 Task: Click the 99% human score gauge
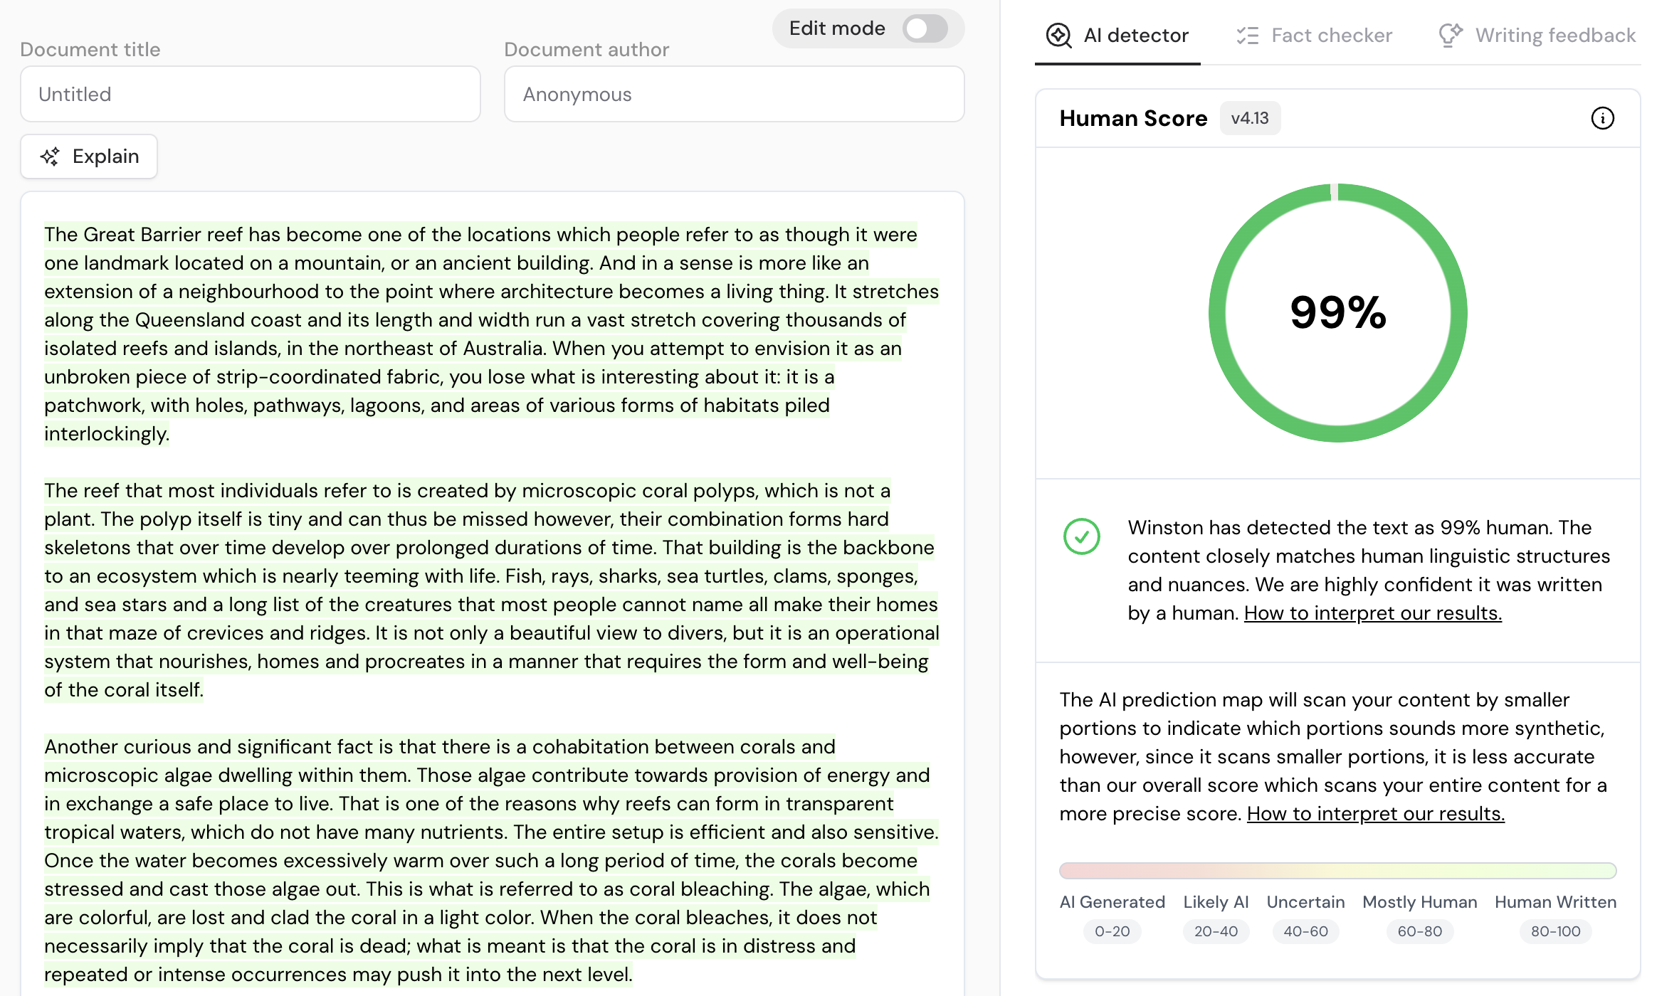tap(1337, 313)
